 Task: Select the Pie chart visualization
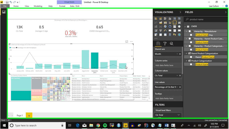(x=165, y=27)
